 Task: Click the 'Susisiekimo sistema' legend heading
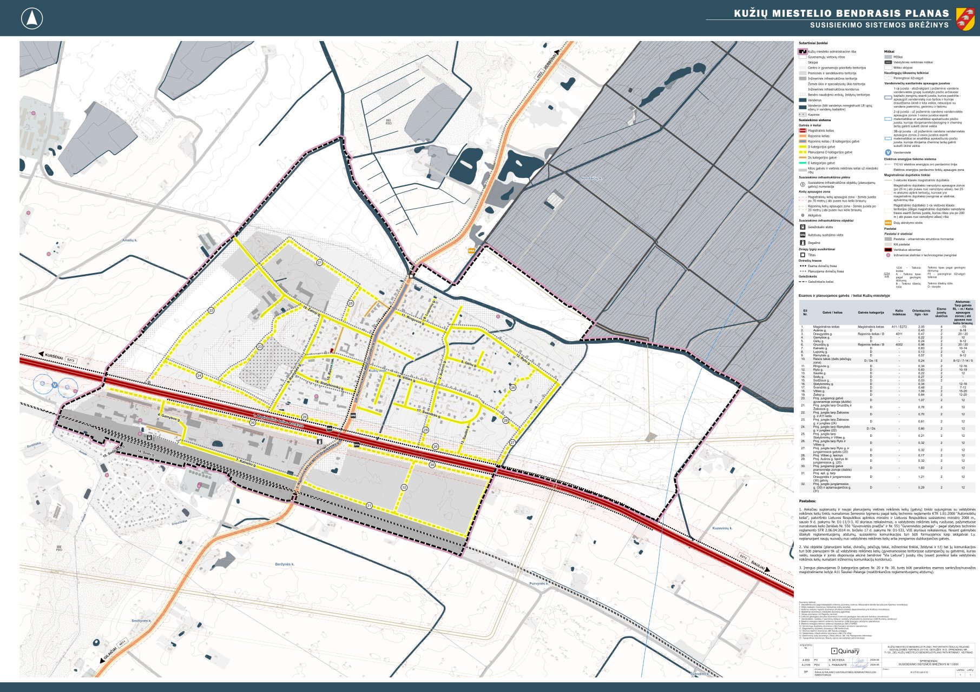click(x=814, y=120)
